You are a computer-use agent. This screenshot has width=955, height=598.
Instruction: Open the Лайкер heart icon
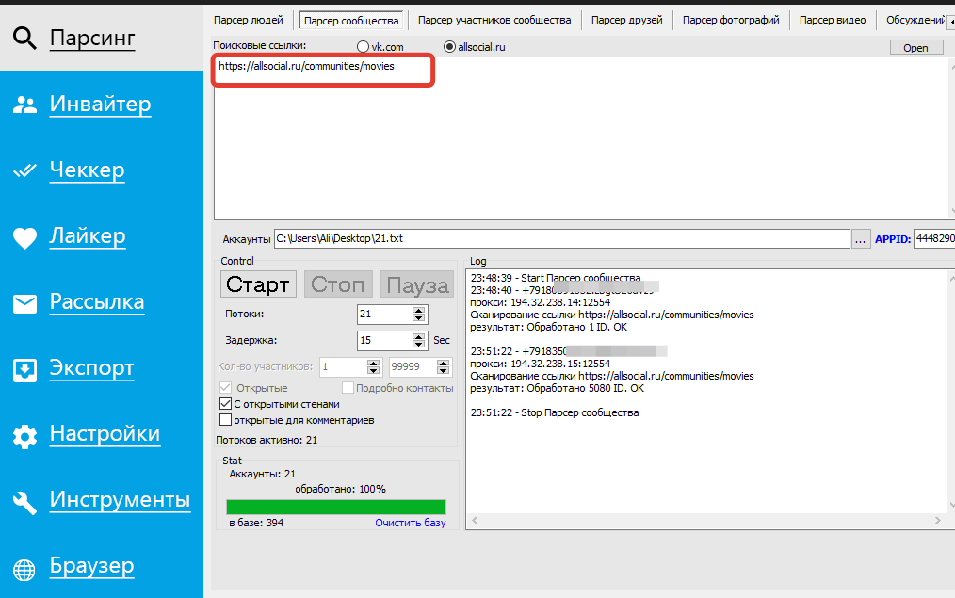25,237
